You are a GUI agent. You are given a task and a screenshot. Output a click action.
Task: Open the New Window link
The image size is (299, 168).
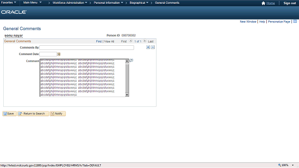point(248,22)
